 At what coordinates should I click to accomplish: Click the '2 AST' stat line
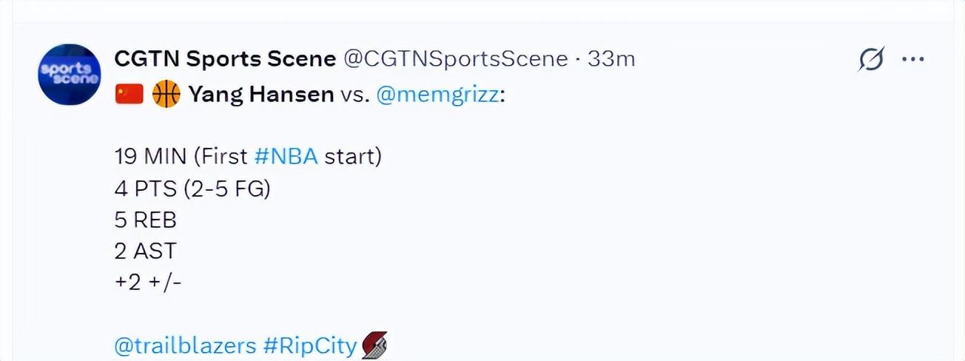145,252
